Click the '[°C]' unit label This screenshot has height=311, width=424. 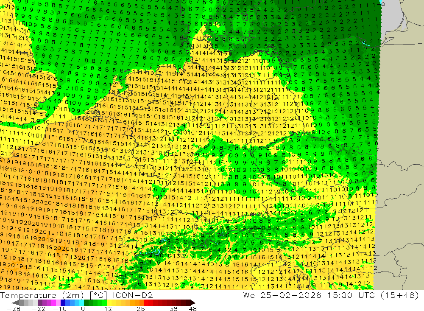[x=98, y=295]
